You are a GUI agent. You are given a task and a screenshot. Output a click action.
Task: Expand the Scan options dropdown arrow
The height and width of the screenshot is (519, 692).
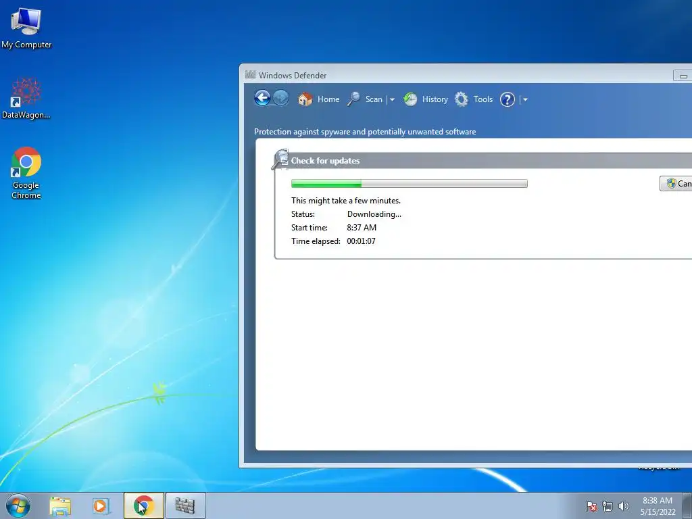click(x=392, y=100)
